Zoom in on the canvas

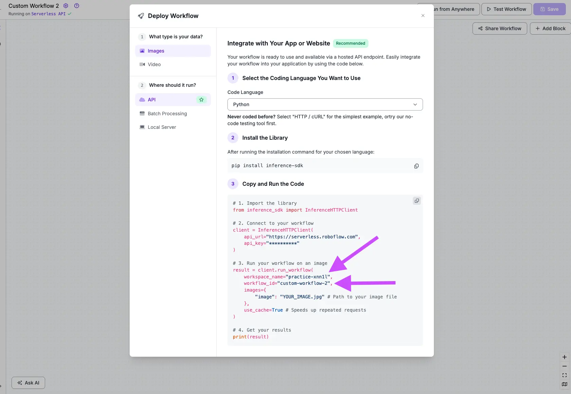[x=564, y=357]
